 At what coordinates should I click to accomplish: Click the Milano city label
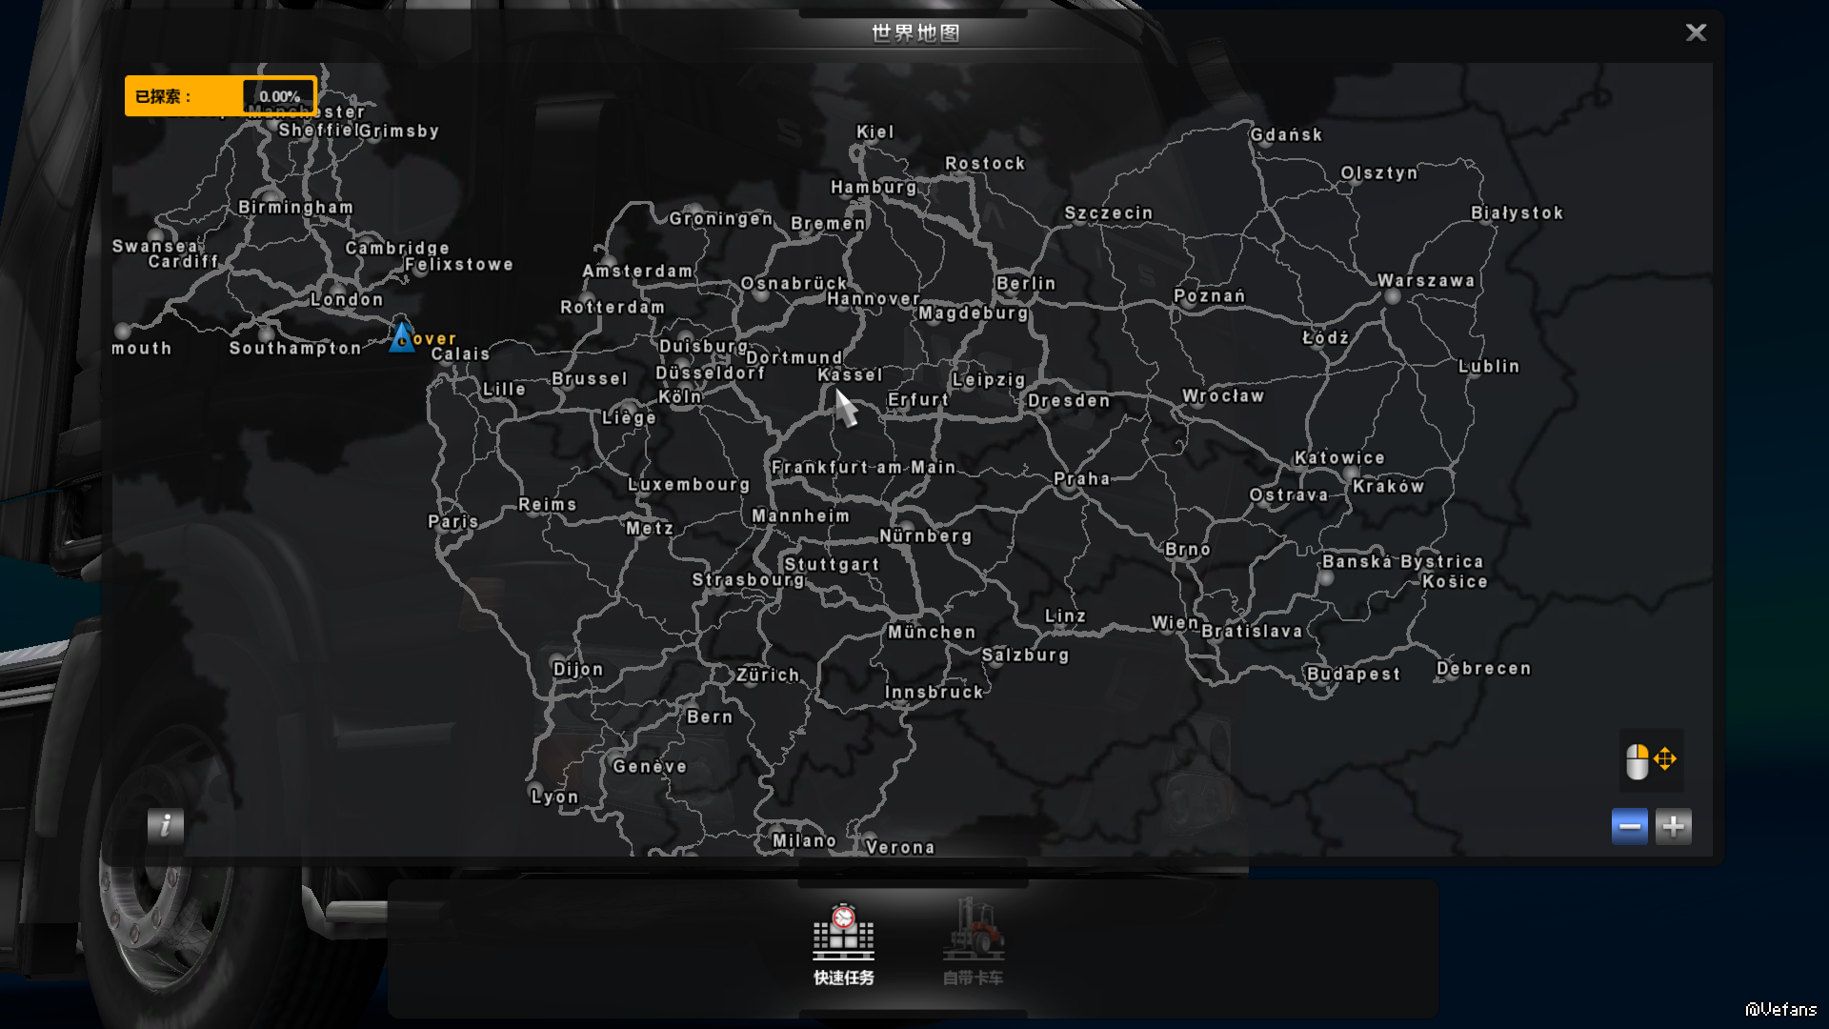point(803,840)
